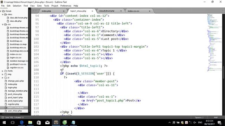Open register-css.css file
The height and width of the screenshot is (126, 225).
17,68
